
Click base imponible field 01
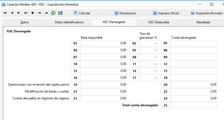coord(104,43)
